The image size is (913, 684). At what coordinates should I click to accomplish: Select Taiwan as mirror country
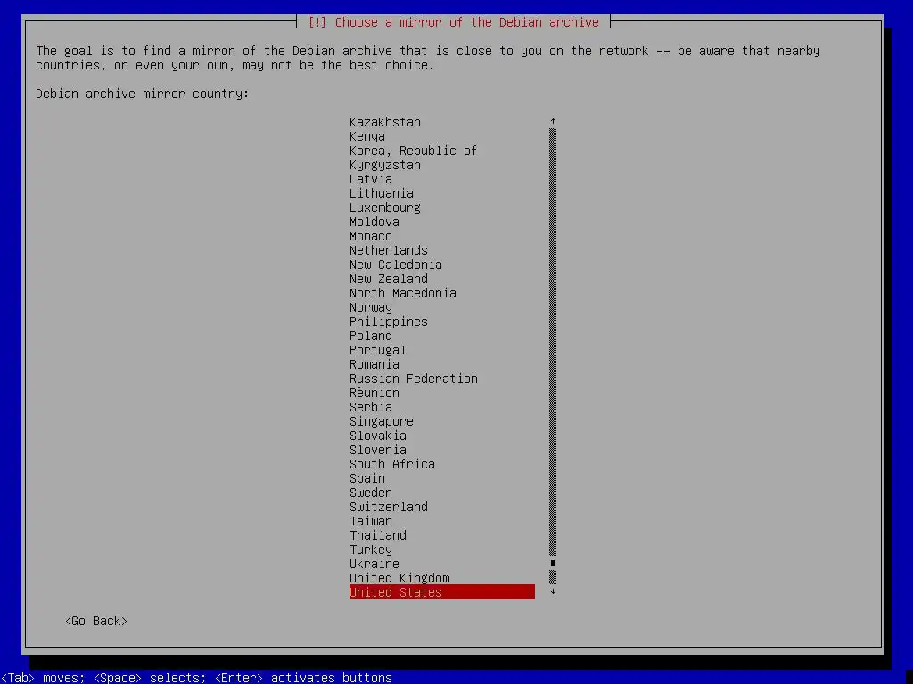point(370,521)
